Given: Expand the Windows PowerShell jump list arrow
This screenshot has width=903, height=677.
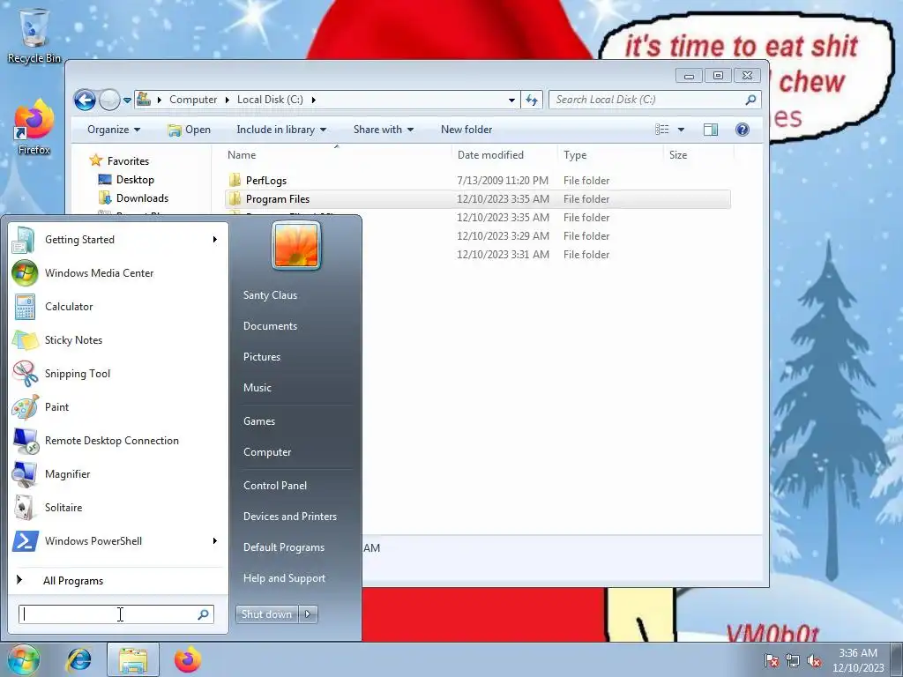Looking at the screenshot, I should point(215,541).
